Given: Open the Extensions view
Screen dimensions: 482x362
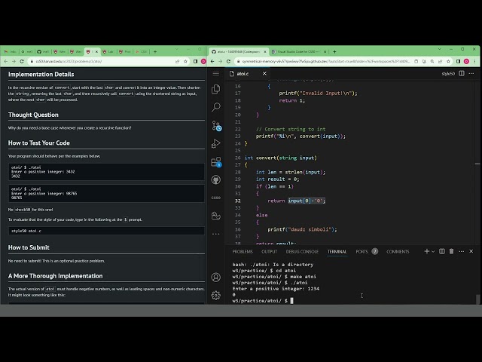Looking at the screenshot, I should 216,162.
